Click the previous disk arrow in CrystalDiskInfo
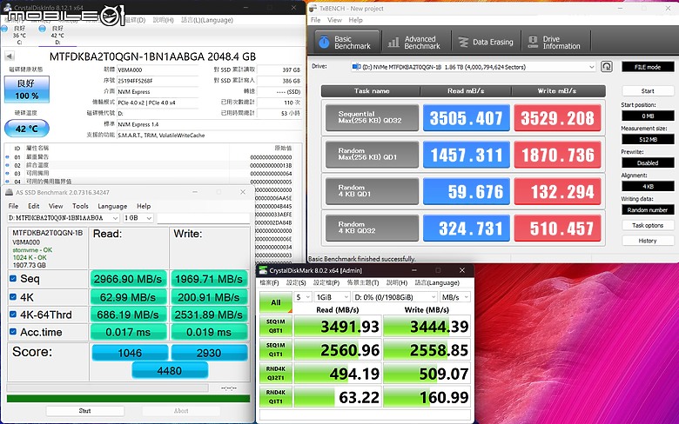The image size is (679, 424). (x=10, y=56)
